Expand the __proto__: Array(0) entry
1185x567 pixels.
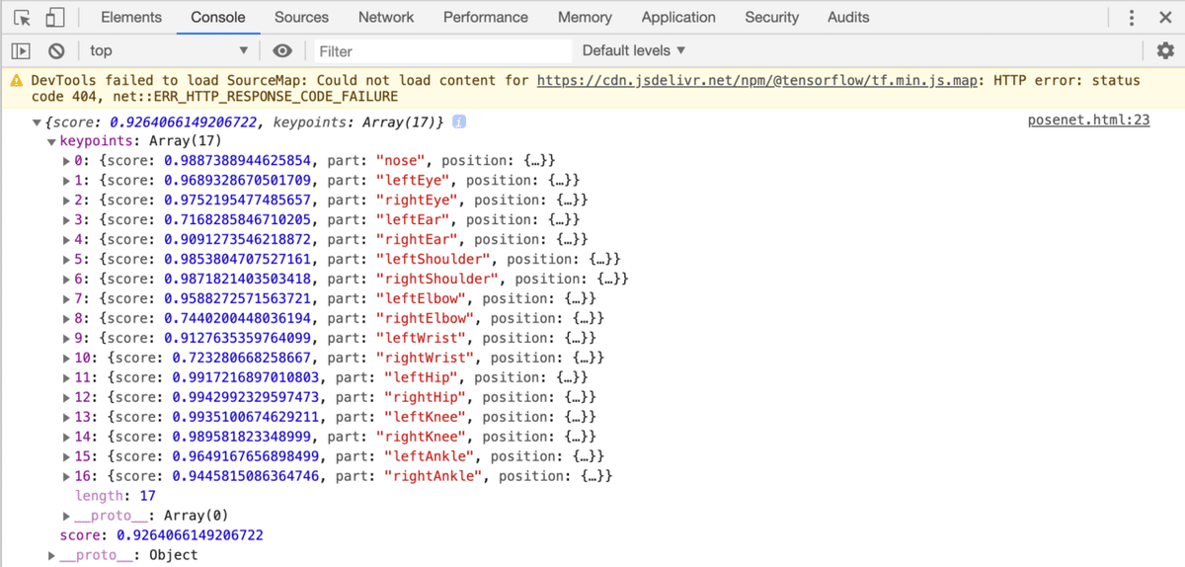pyautogui.click(x=67, y=516)
